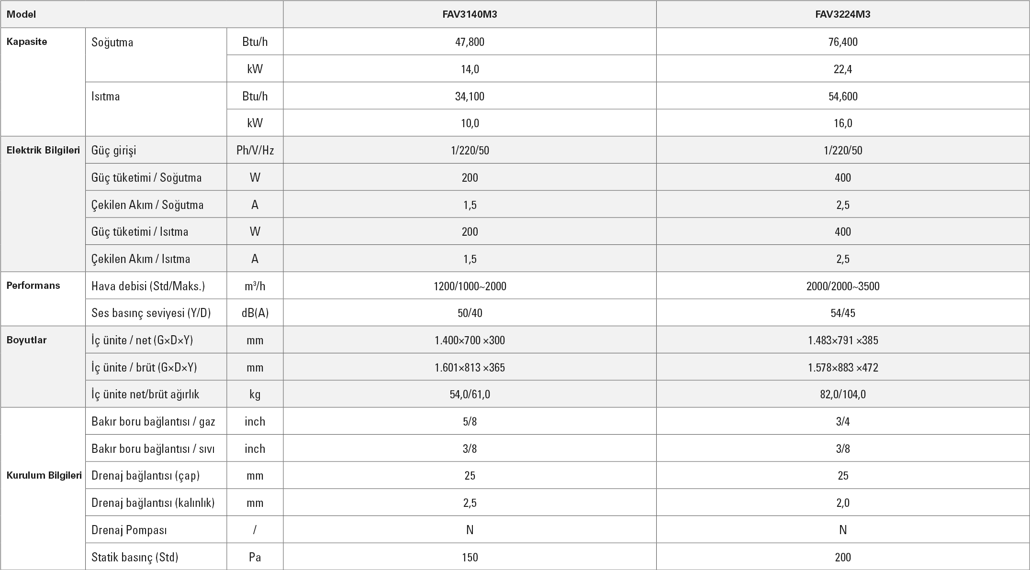Image resolution: width=1030 pixels, height=570 pixels.
Task: Click the FAV3224M3 model column header
Action: [842, 14]
